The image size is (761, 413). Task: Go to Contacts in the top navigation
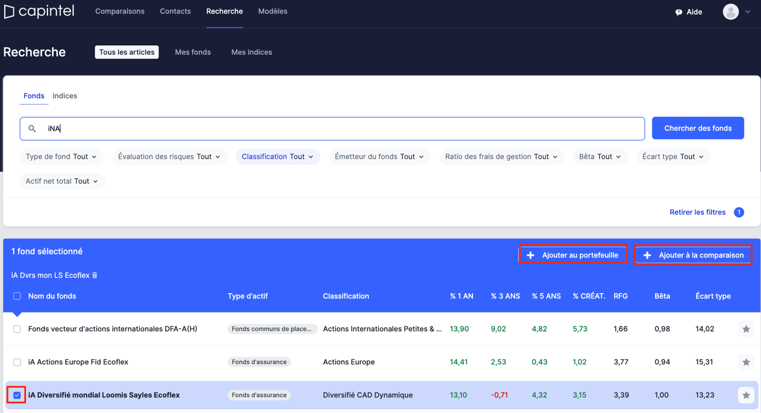tap(175, 11)
